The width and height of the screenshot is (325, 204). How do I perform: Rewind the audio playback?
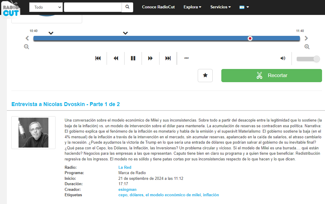pos(116,58)
